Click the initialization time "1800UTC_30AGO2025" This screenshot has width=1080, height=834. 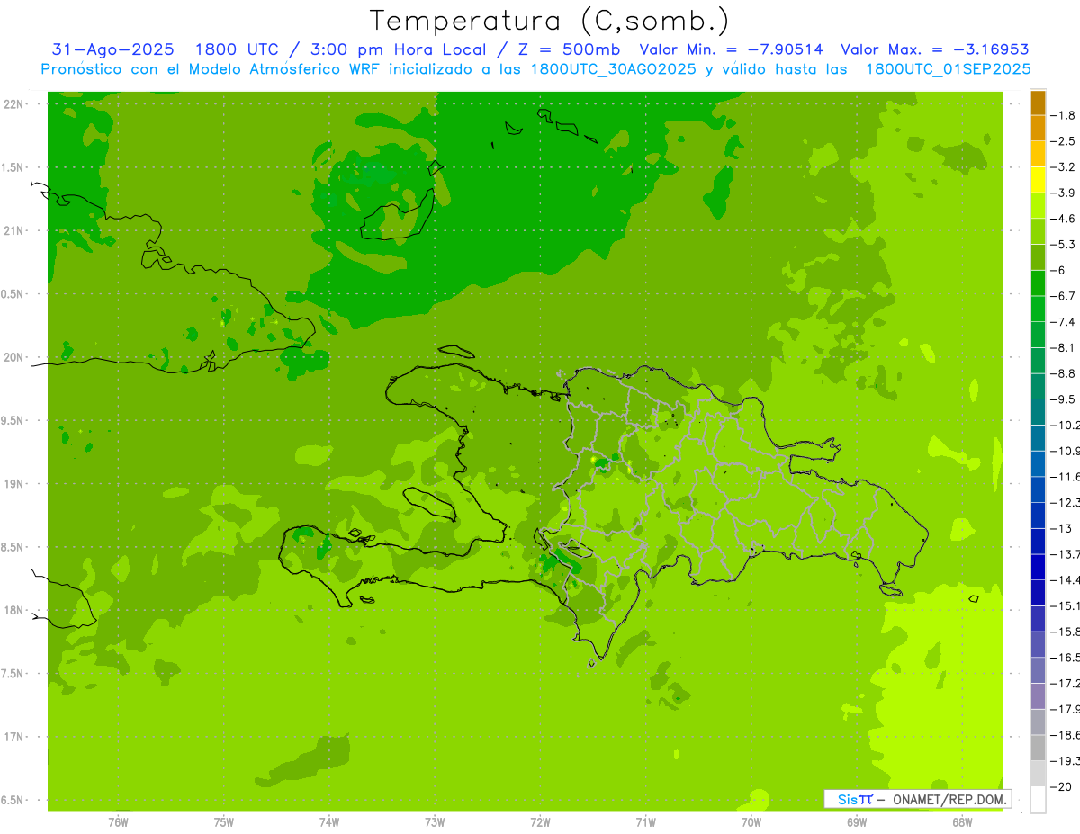click(614, 69)
